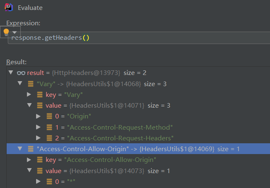Click the icon of the highlighted Access-Control-Allow-Origin row
Screen dimensions: 270x188
(30, 149)
